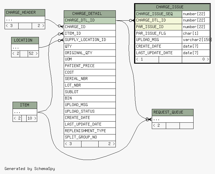Select the varchar2[150] type cell
This screenshot has width=215, height=174.
pyautogui.click(x=196, y=40)
